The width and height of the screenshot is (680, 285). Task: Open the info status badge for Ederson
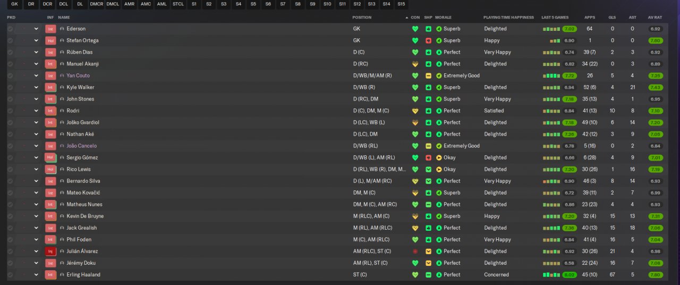click(50, 29)
